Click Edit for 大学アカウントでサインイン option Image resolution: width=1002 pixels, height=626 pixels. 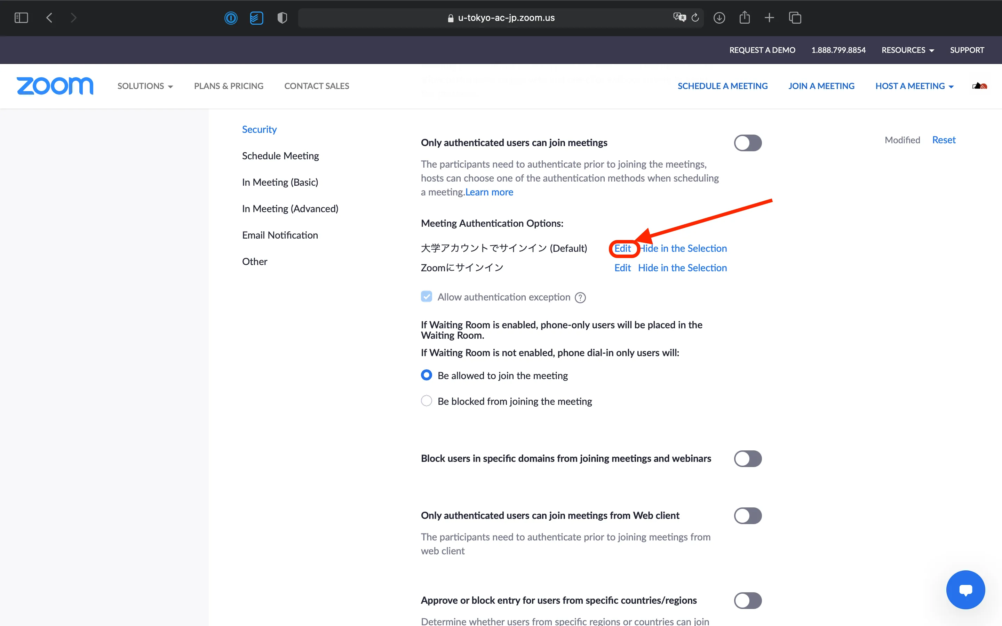point(622,248)
